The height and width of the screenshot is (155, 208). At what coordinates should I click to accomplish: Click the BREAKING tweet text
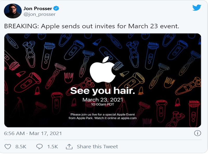pyautogui.click(x=92, y=26)
